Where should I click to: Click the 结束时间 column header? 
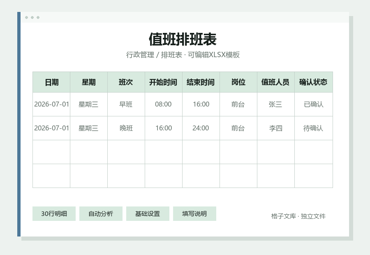(201, 82)
